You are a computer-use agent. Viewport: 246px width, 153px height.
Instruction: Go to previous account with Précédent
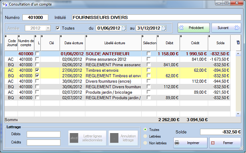click(x=194, y=28)
